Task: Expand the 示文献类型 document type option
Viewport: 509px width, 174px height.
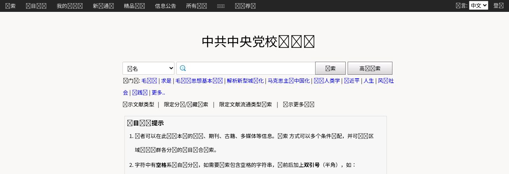Action: (138, 104)
